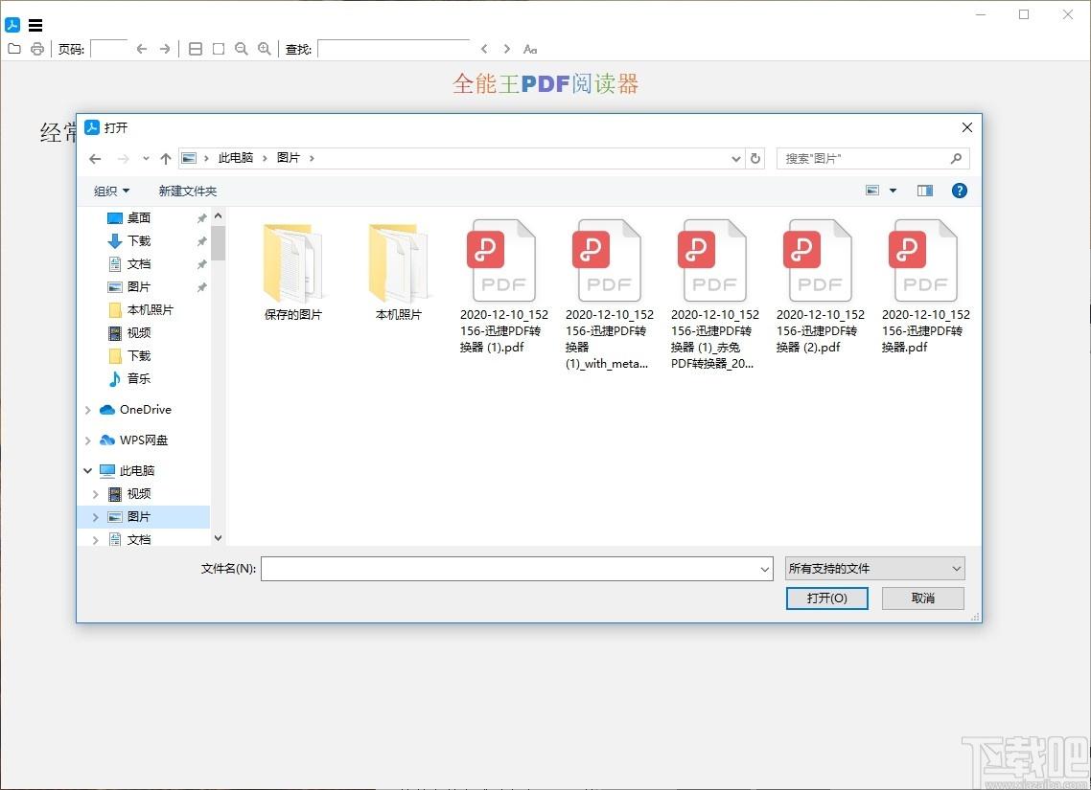Screen dimensions: 1091x790
Task: Click the print icon in reader toolbar
Action: (x=37, y=49)
